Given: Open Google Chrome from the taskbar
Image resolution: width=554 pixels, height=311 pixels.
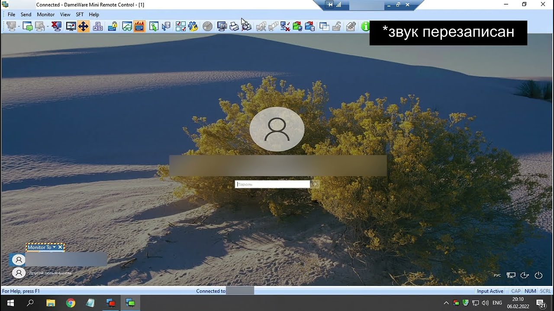Looking at the screenshot, I should [71, 303].
